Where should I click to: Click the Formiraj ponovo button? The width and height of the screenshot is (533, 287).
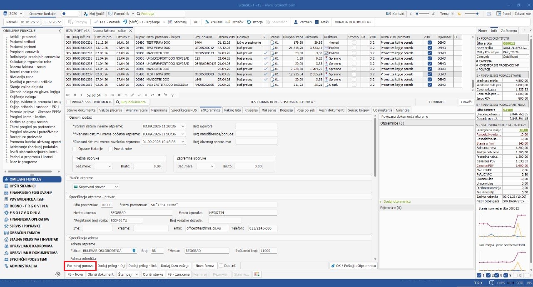pyautogui.click(x=81, y=266)
